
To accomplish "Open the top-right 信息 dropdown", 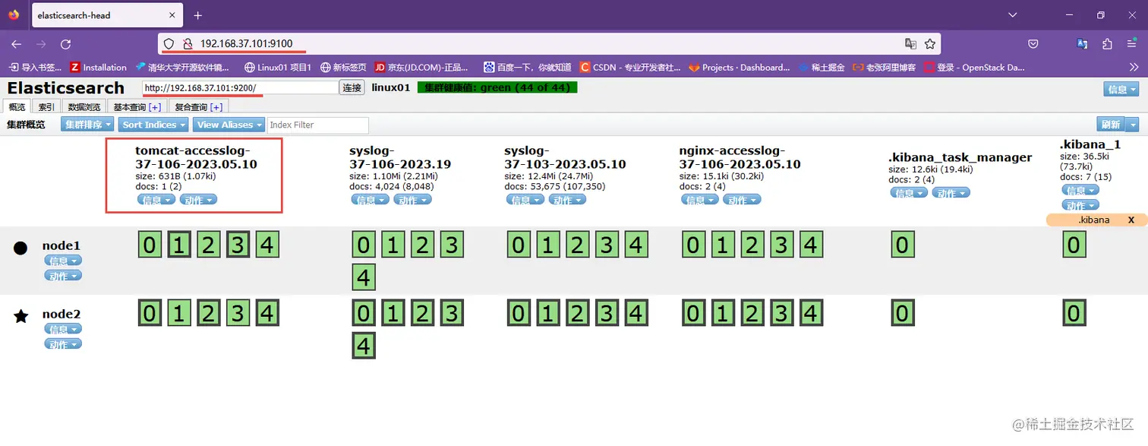I will (1121, 89).
